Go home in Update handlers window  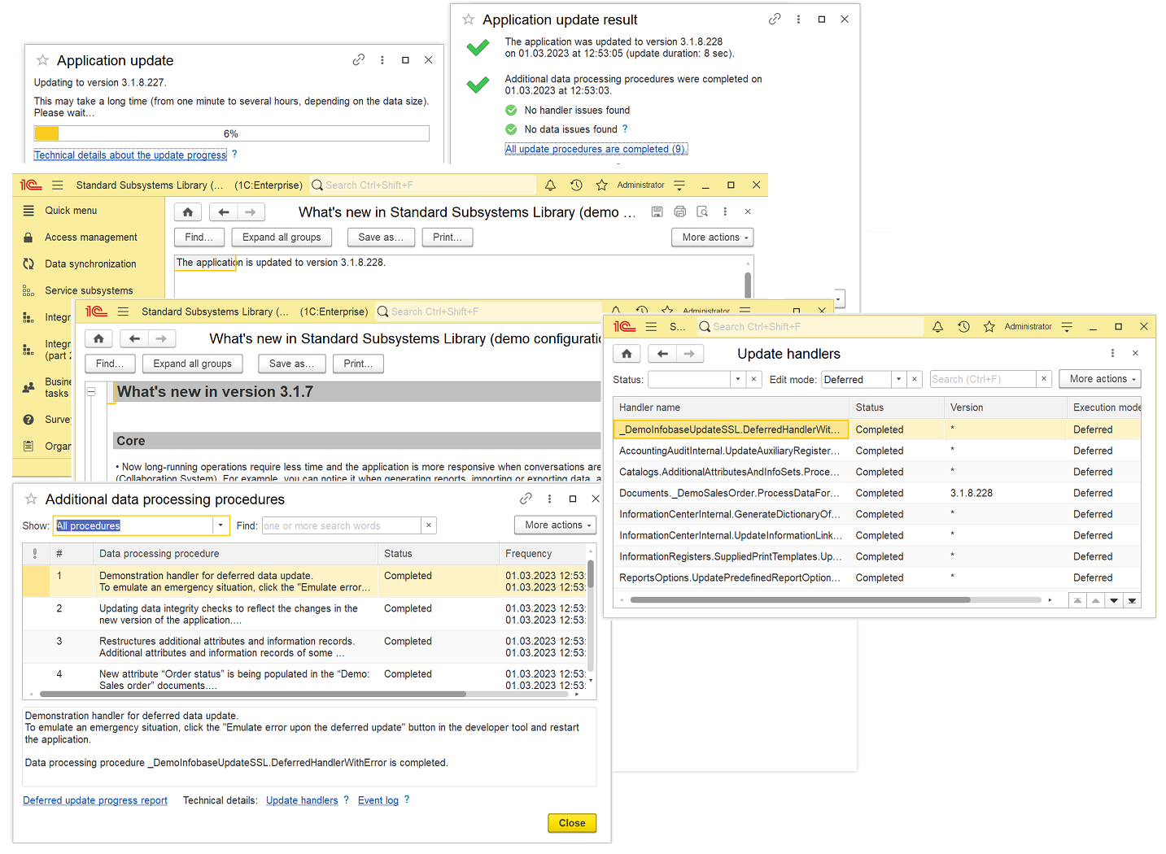point(627,354)
